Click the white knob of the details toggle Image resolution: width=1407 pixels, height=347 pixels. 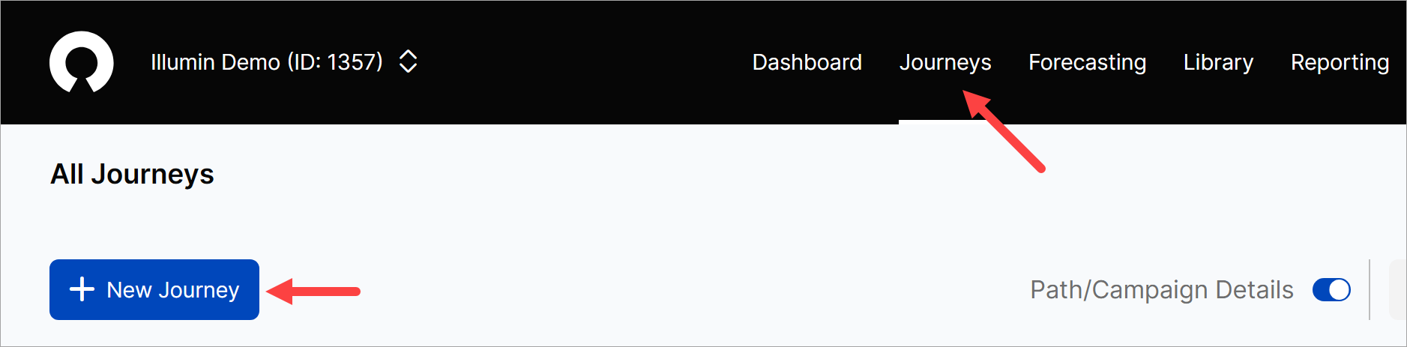click(1339, 290)
